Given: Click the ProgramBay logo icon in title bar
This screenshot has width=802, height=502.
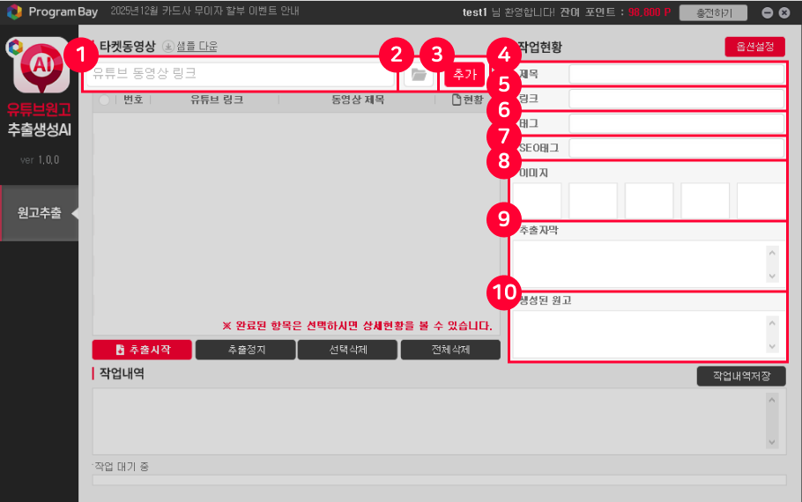Looking at the screenshot, I should (x=13, y=12).
